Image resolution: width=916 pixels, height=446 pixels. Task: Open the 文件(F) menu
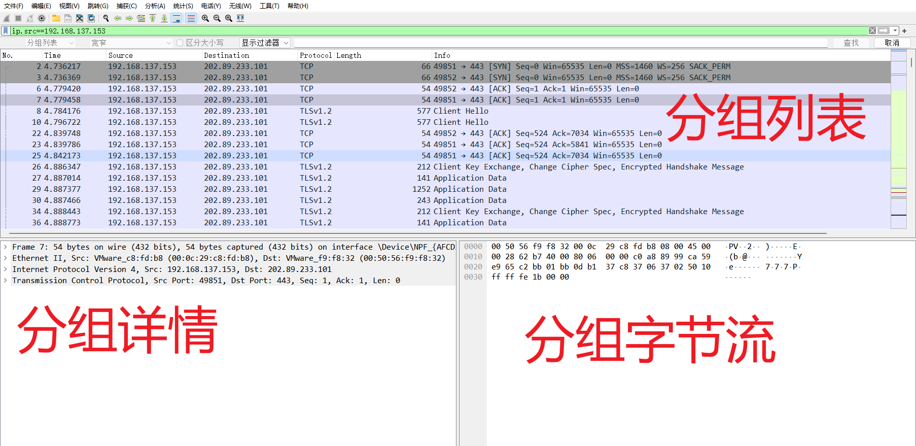pos(14,6)
